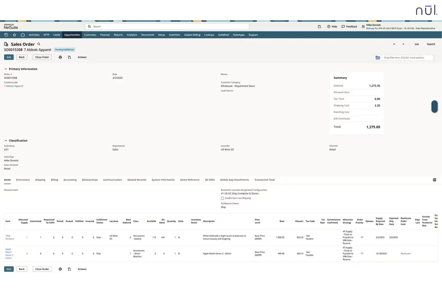
Task: Click the bottom Close Order button
Action: [x=42, y=269]
